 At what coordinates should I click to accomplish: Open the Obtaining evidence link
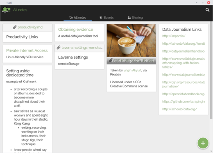pyautogui.click(x=75, y=30)
